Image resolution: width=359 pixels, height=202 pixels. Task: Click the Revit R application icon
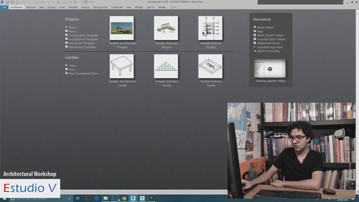coord(2,2)
